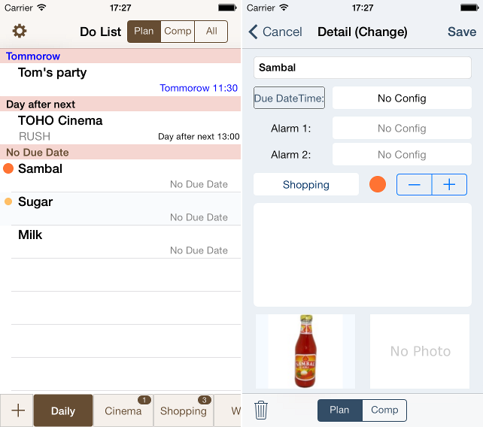This screenshot has height=427, width=483.
Task: Increase priority with the plus stepper
Action: [449, 184]
